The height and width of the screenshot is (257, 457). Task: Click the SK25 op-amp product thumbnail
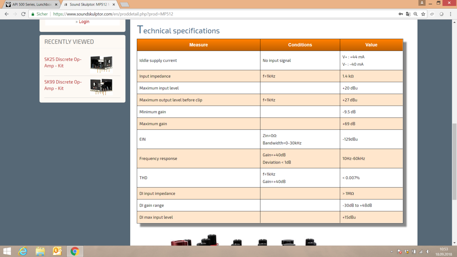101,64
